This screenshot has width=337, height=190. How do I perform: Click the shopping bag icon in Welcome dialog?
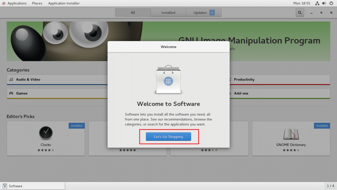point(168,79)
